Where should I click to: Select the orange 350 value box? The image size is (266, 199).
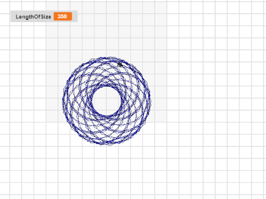[63, 17]
